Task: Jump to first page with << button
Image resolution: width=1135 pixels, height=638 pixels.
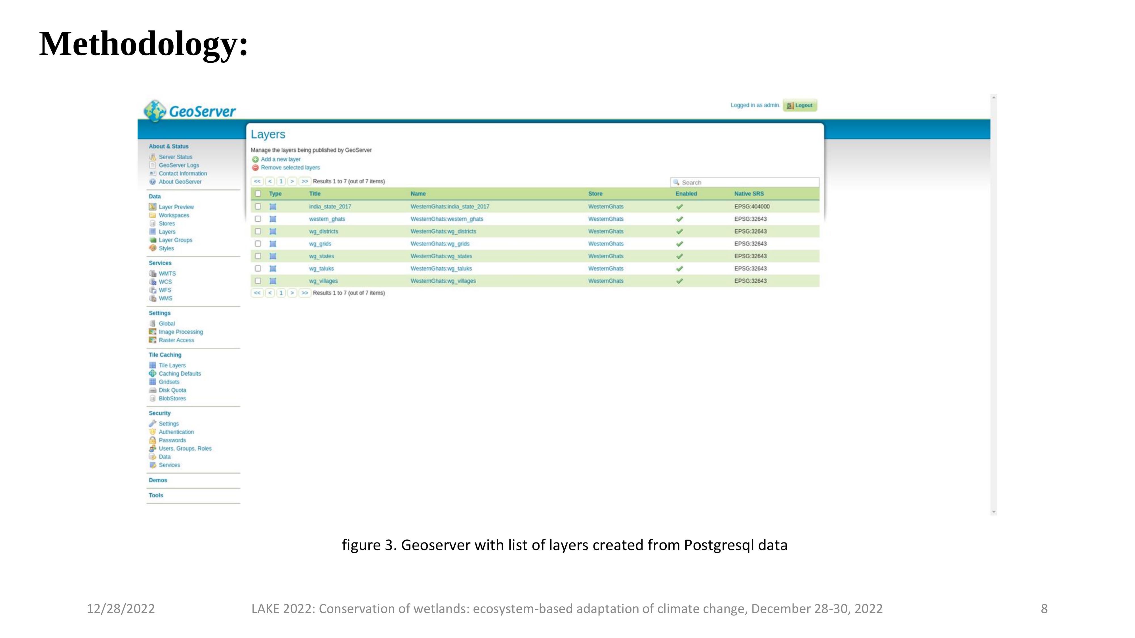Action: point(257,181)
